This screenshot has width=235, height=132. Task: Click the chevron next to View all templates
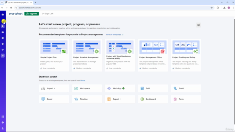tap(123, 34)
